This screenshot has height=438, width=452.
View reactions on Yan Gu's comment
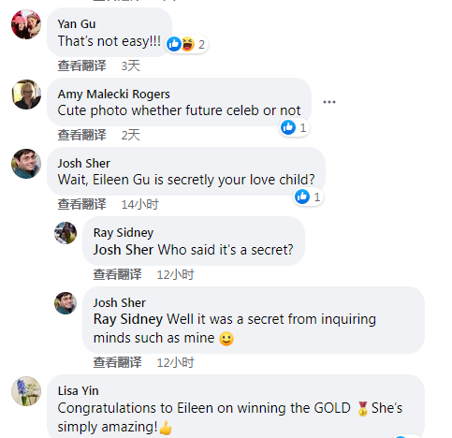click(x=186, y=44)
